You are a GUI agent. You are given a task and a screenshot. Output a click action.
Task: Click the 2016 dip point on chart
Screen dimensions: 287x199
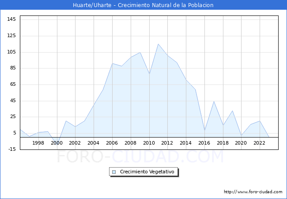coord(204,130)
